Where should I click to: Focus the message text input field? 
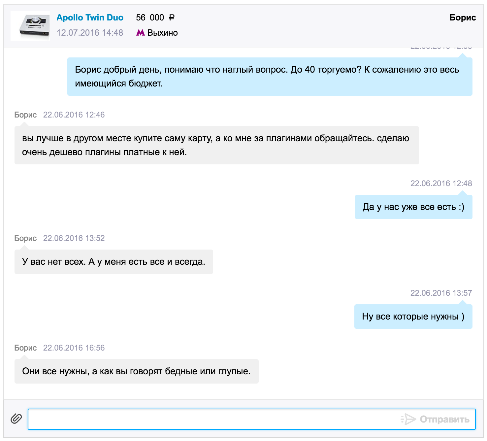pyautogui.click(x=252, y=419)
